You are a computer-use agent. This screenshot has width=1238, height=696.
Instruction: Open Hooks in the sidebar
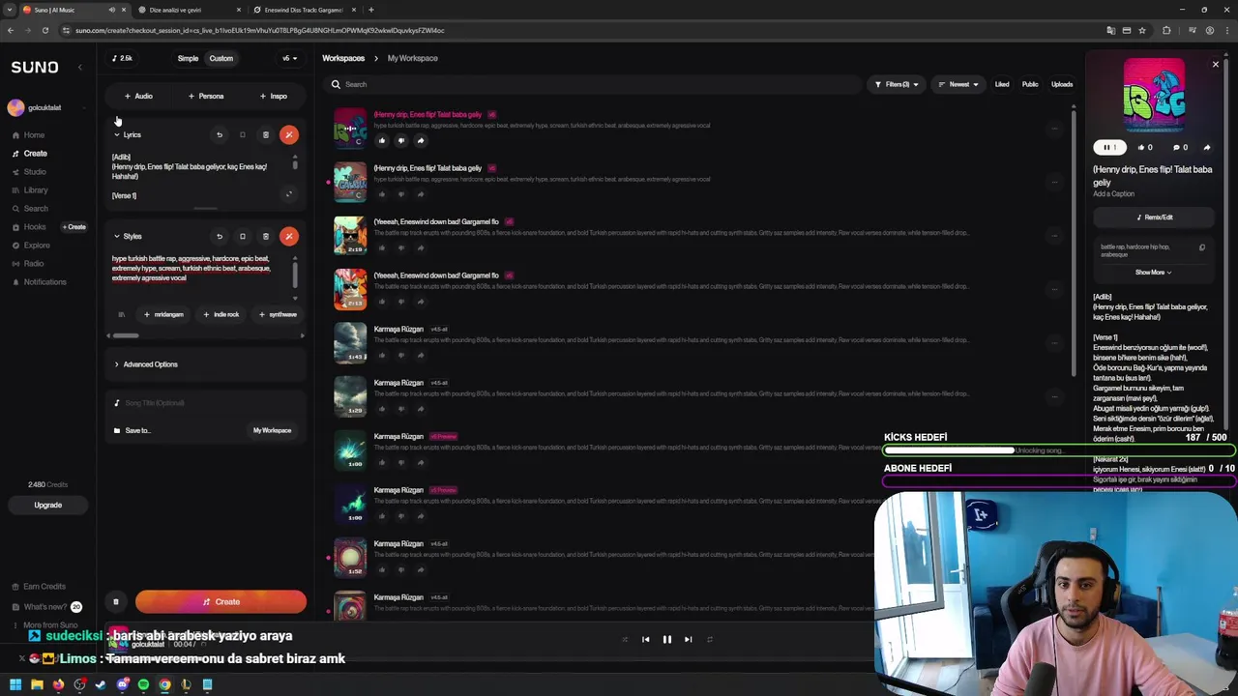pyautogui.click(x=35, y=227)
